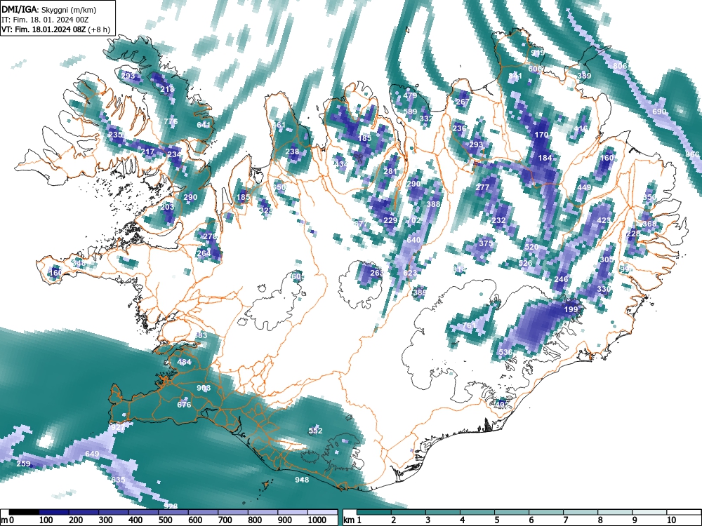Click the map value 278
Screen dimensions: 702x526
210,236
